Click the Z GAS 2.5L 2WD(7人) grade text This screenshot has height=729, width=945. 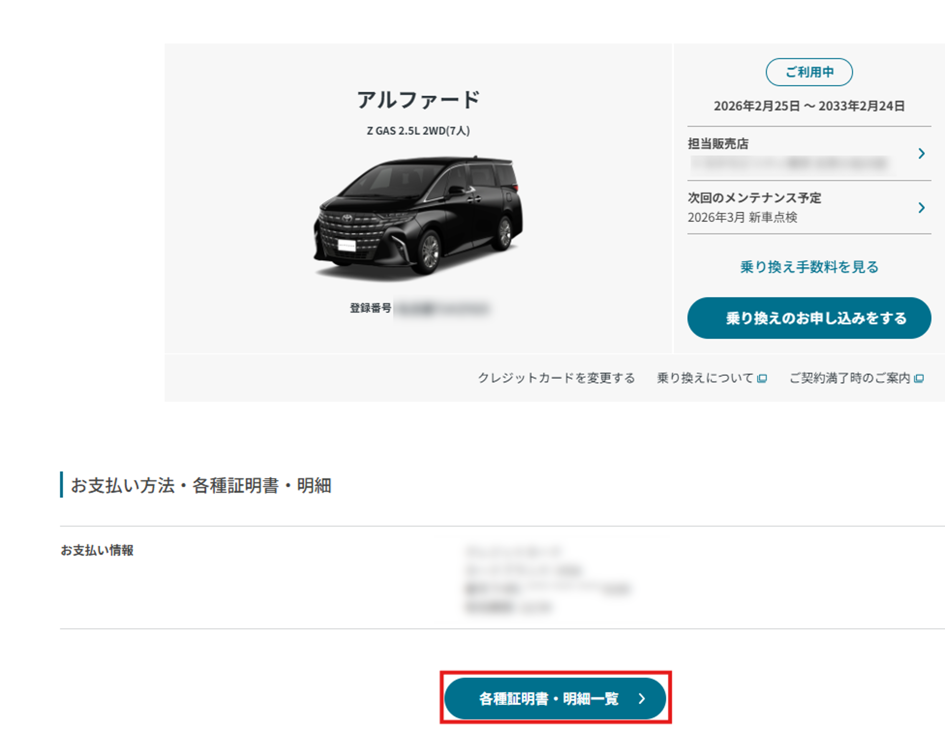click(x=418, y=131)
